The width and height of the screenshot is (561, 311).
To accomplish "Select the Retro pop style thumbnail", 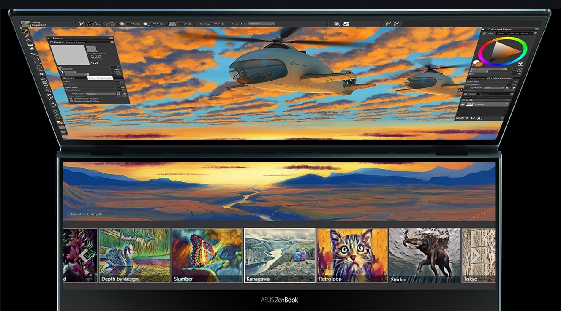I will (352, 255).
